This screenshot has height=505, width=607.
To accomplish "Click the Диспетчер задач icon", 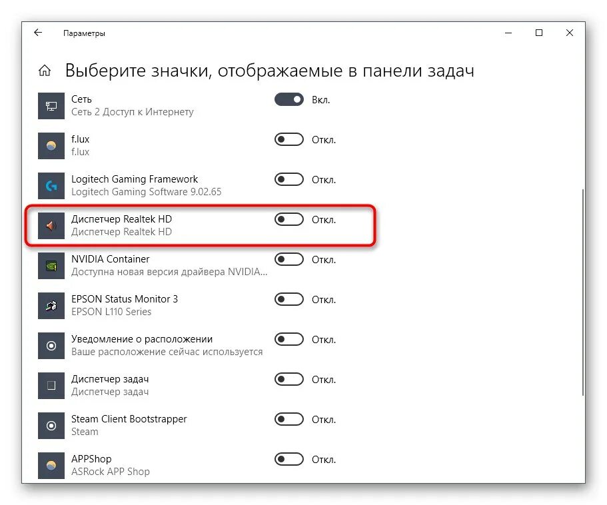I will (x=51, y=385).
